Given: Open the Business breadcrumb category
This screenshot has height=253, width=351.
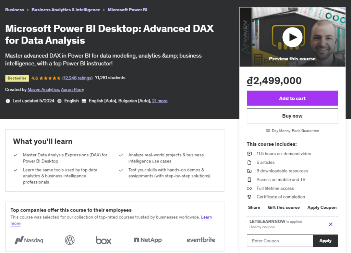Looking at the screenshot, I should [14, 10].
